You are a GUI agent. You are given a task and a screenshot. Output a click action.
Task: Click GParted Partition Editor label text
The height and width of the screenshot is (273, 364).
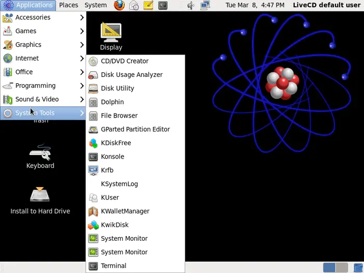point(135,129)
